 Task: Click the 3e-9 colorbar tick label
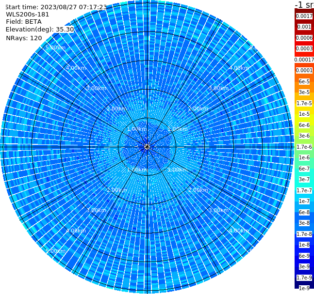304,266
